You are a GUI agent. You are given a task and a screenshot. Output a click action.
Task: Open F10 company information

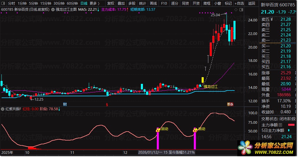[164, 3]
